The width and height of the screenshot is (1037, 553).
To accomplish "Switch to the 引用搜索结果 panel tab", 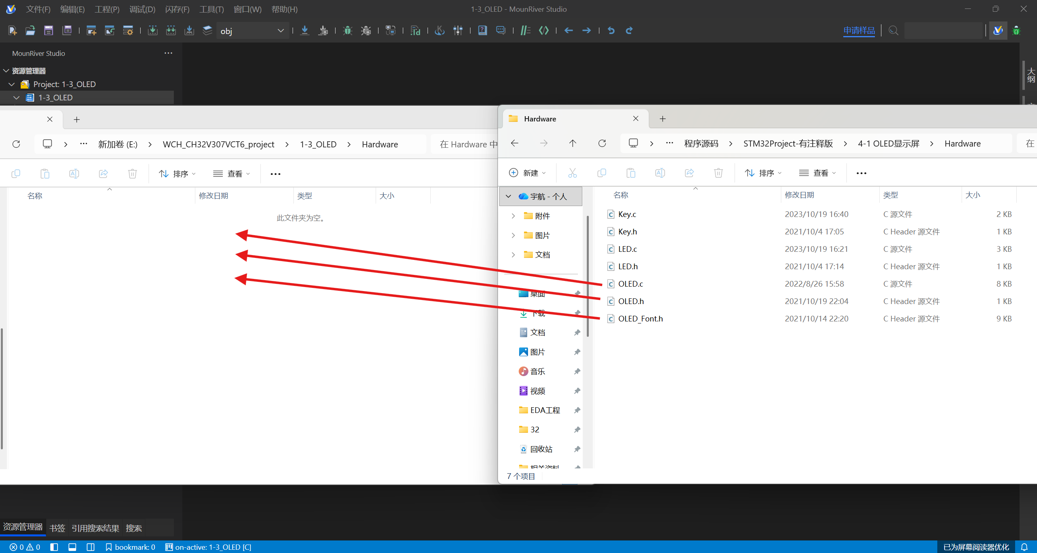I will click(x=96, y=528).
